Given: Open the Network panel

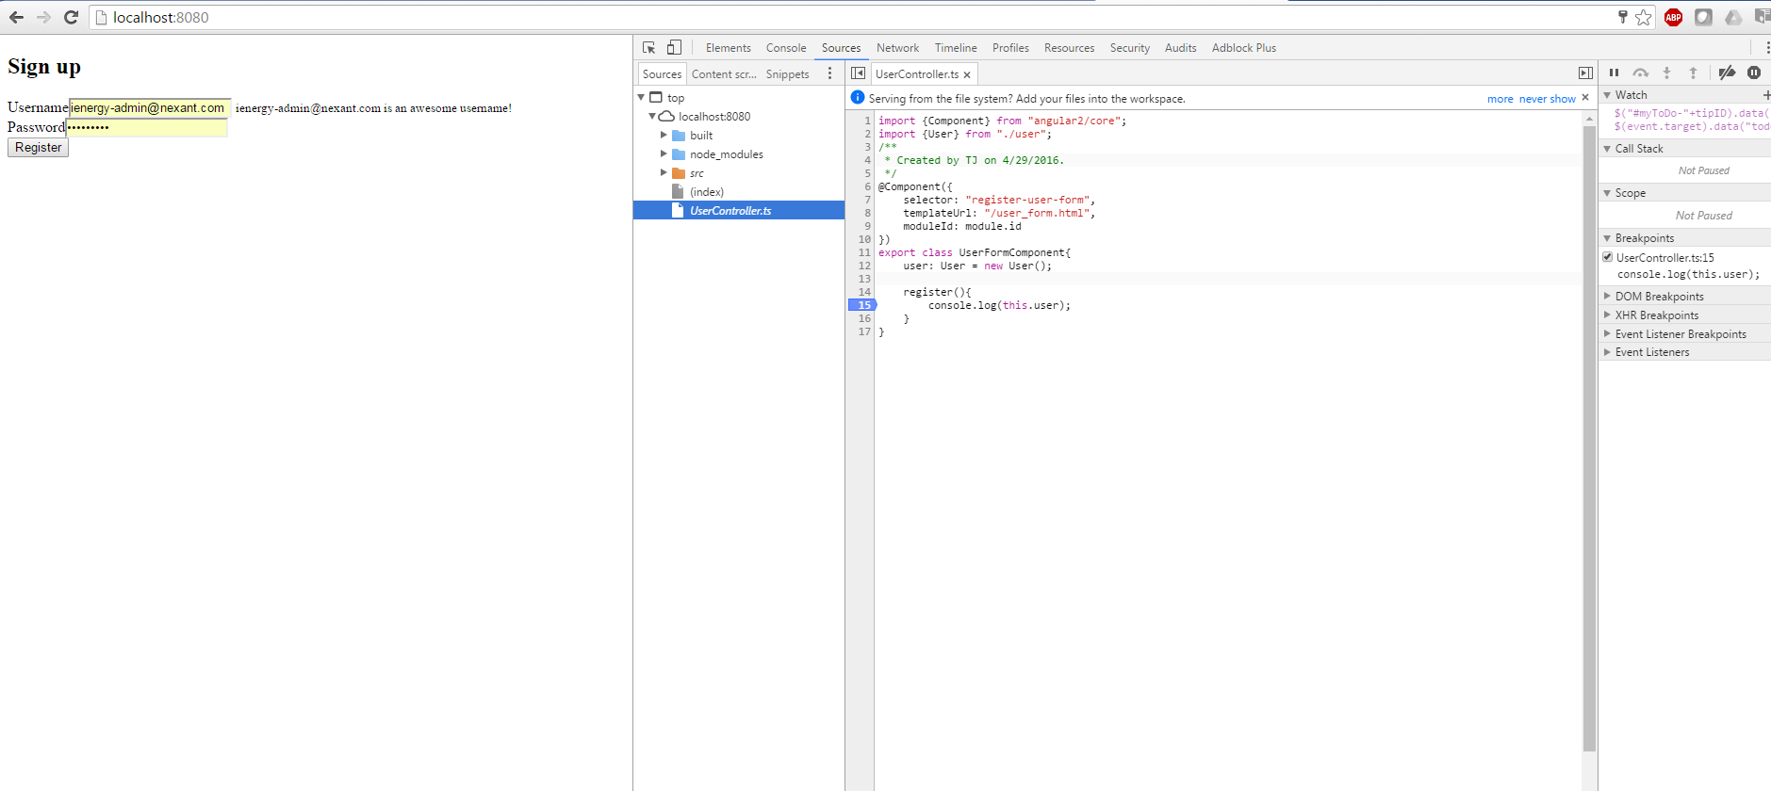Looking at the screenshot, I should pyautogui.click(x=897, y=48).
